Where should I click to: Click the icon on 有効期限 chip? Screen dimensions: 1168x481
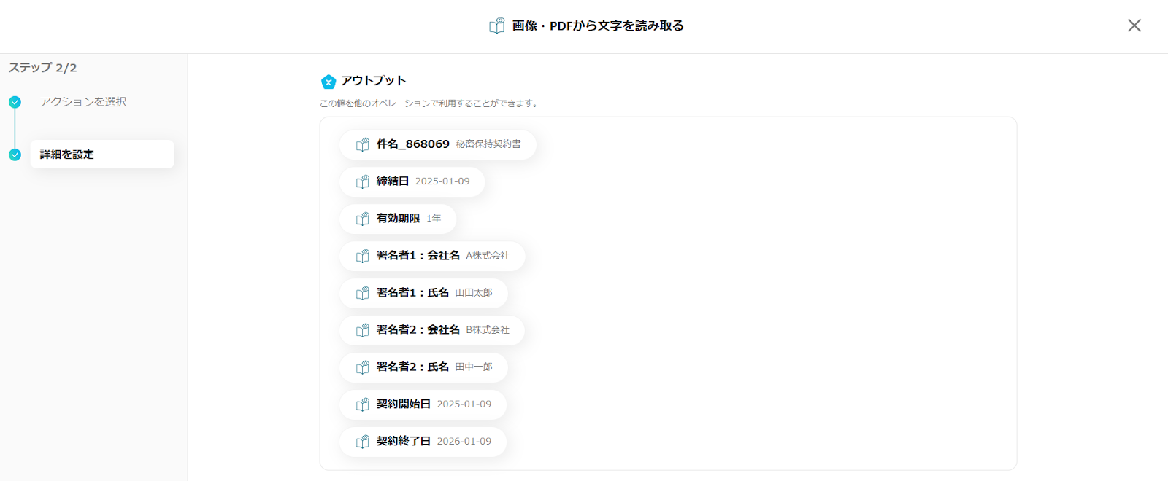click(363, 219)
